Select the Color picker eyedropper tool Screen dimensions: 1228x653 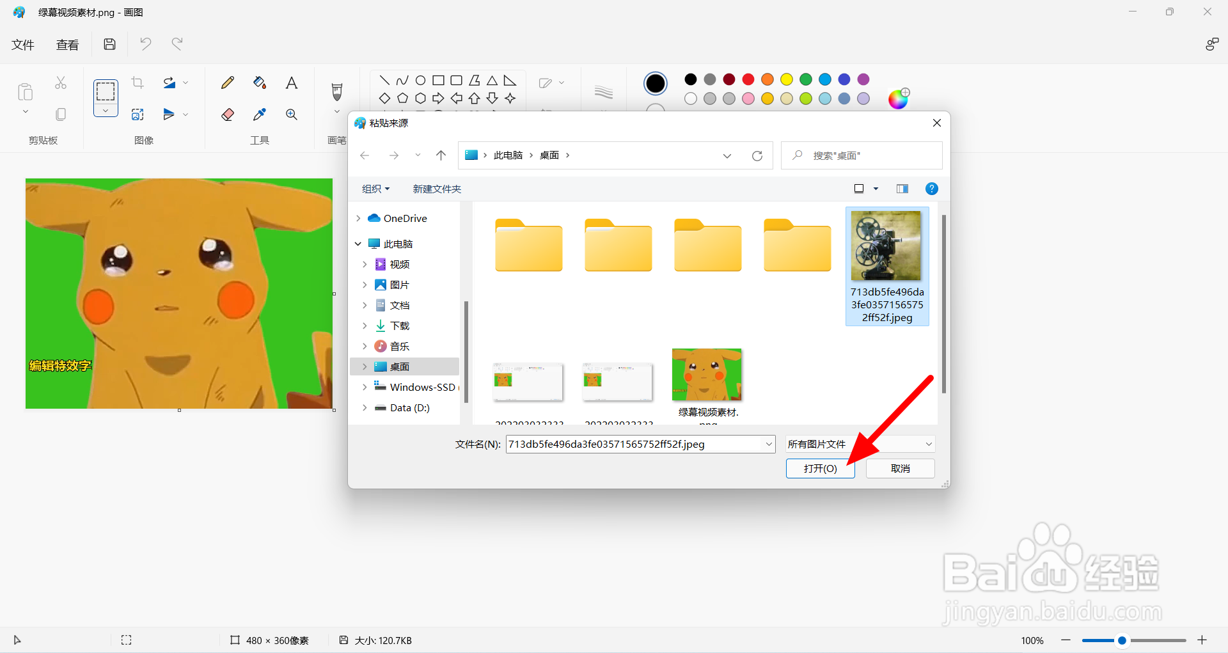pyautogui.click(x=260, y=114)
